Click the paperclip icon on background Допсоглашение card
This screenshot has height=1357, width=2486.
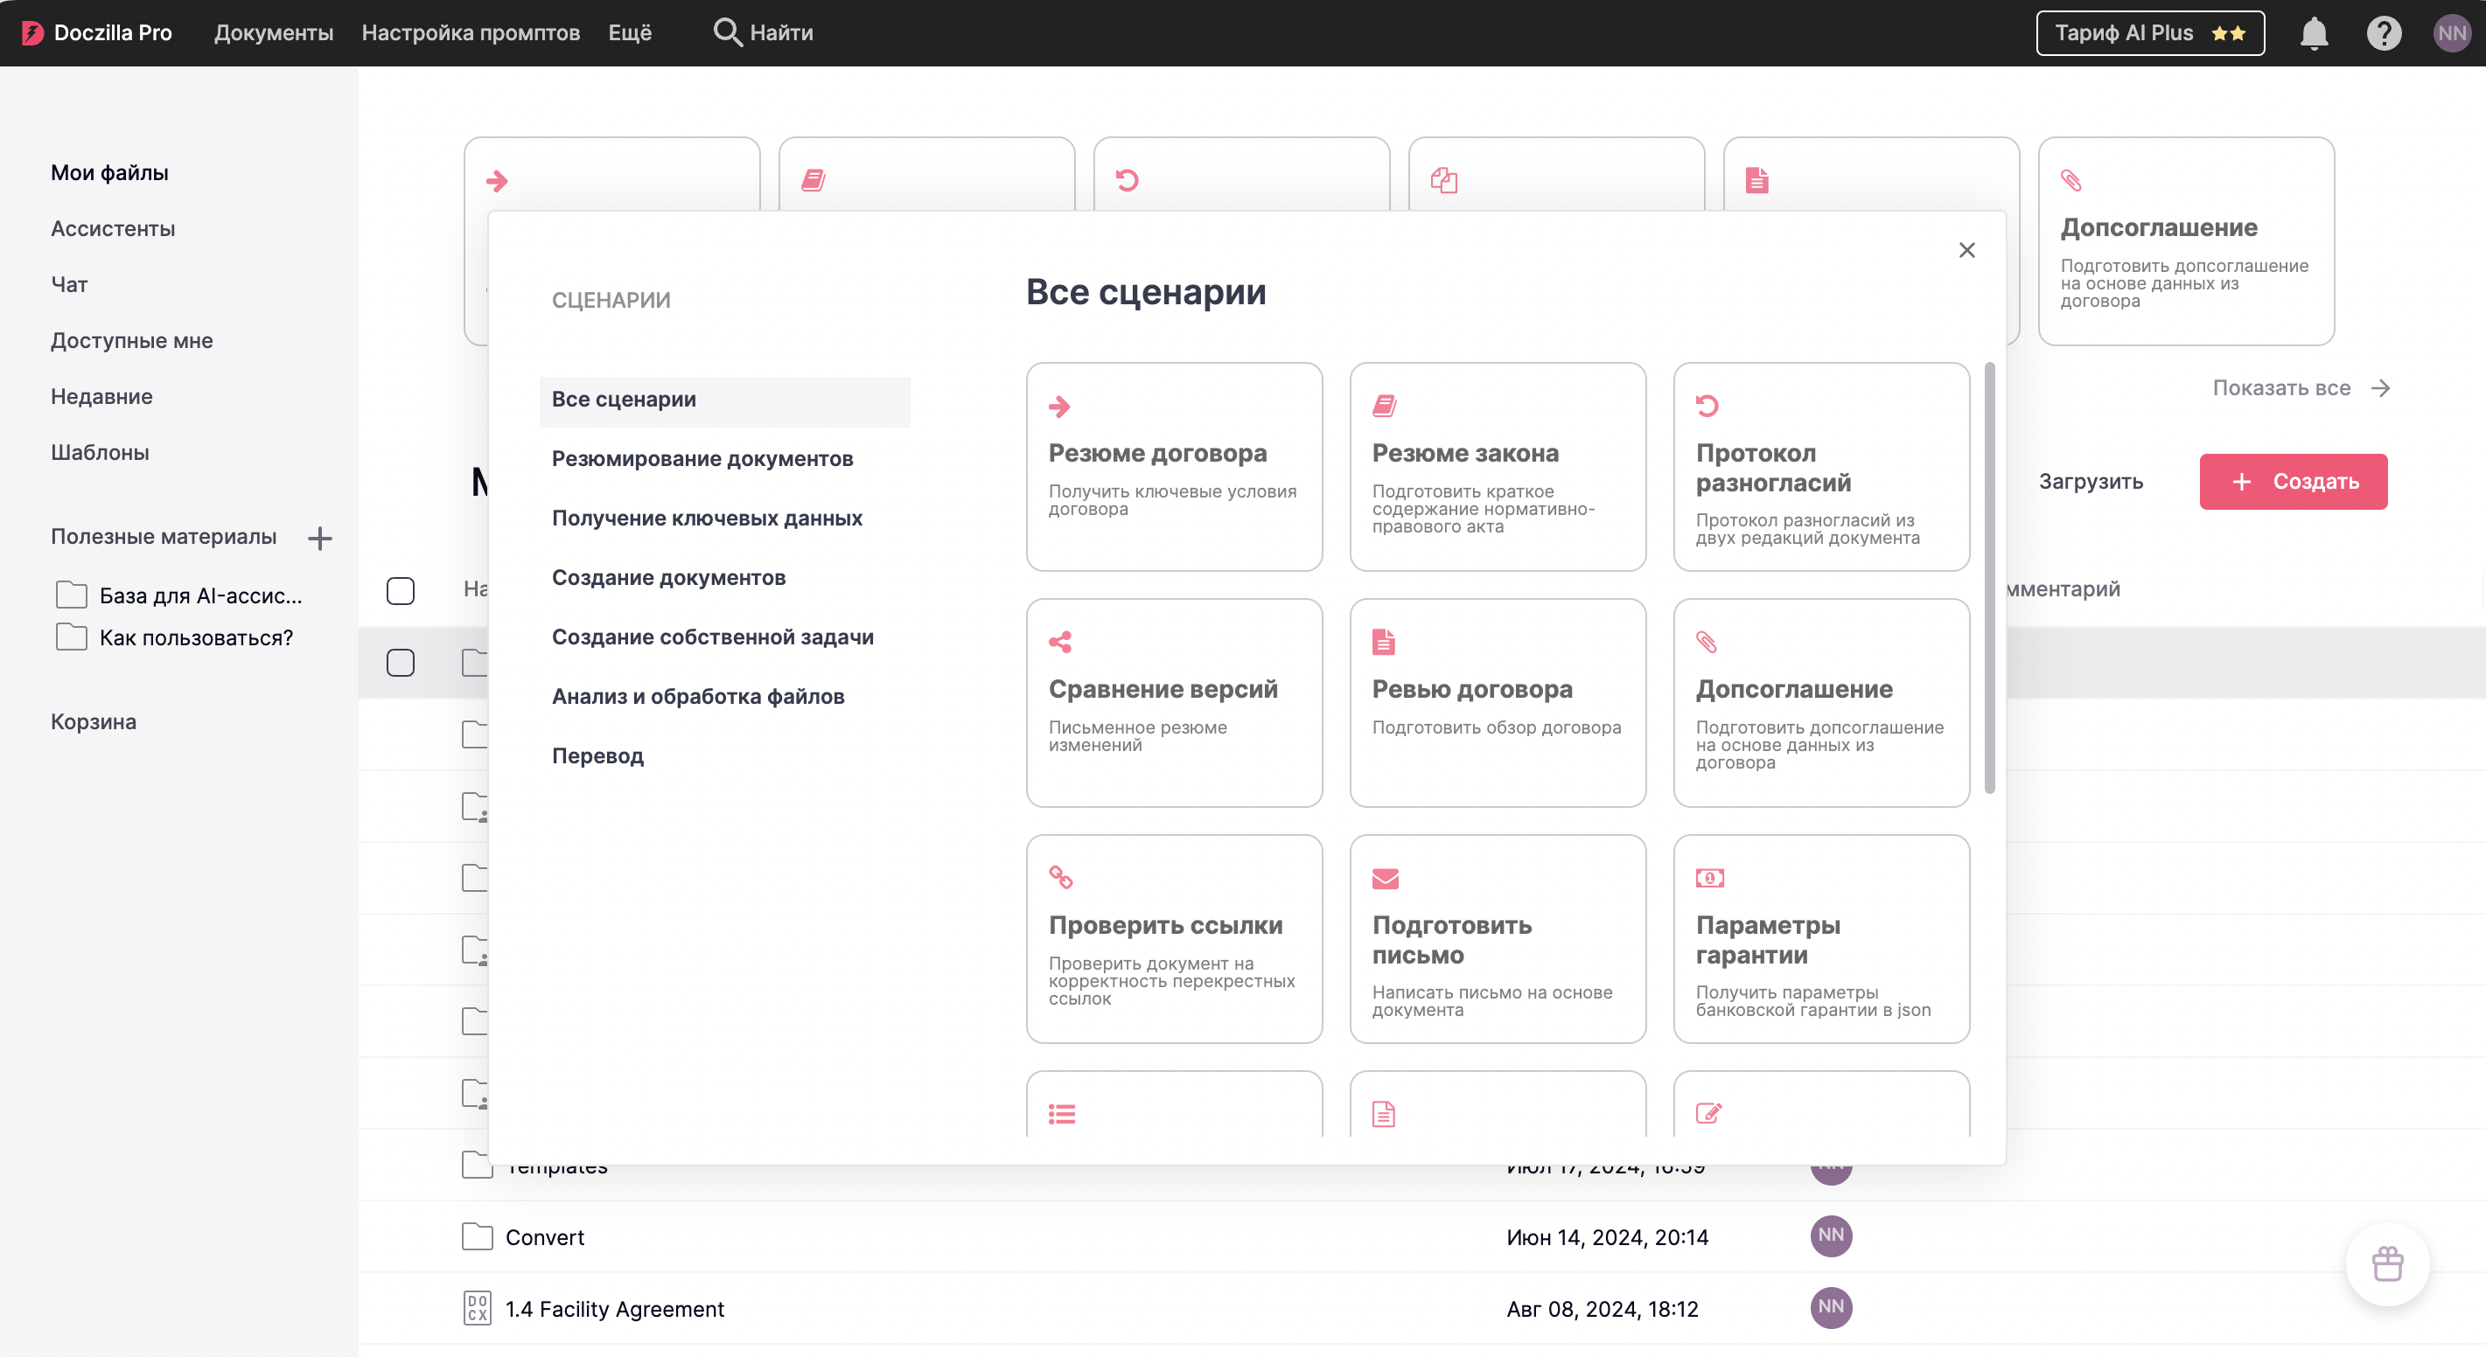tap(2071, 180)
